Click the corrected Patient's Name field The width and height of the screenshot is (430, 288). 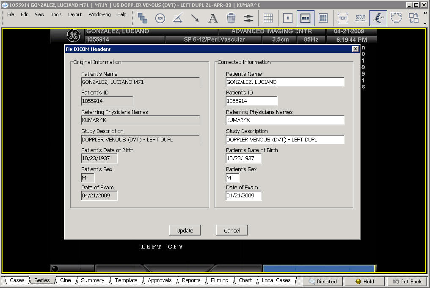285,82
